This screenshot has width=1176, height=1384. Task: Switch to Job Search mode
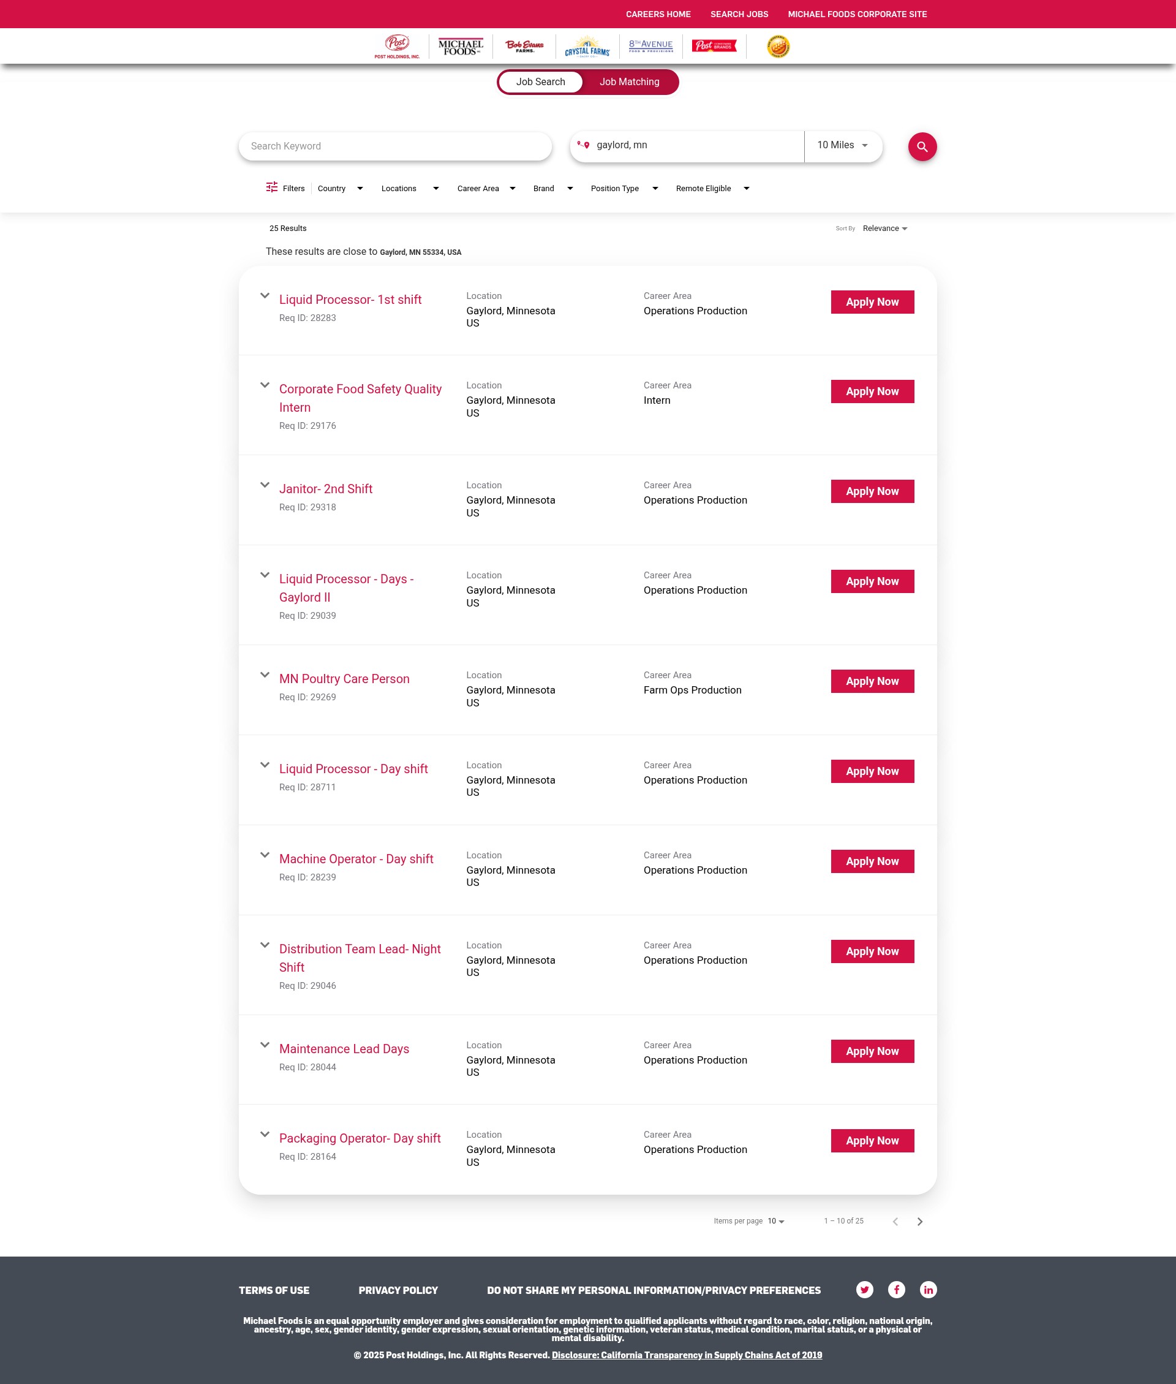pyautogui.click(x=541, y=82)
